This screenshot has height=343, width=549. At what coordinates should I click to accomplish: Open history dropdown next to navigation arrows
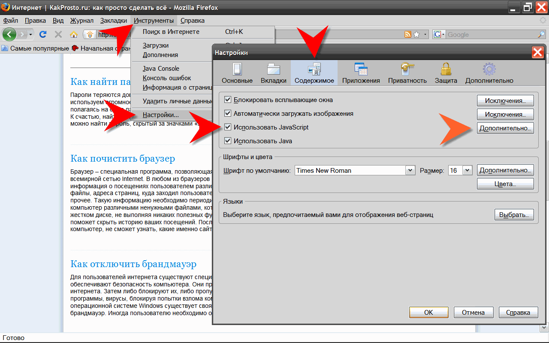click(31, 34)
